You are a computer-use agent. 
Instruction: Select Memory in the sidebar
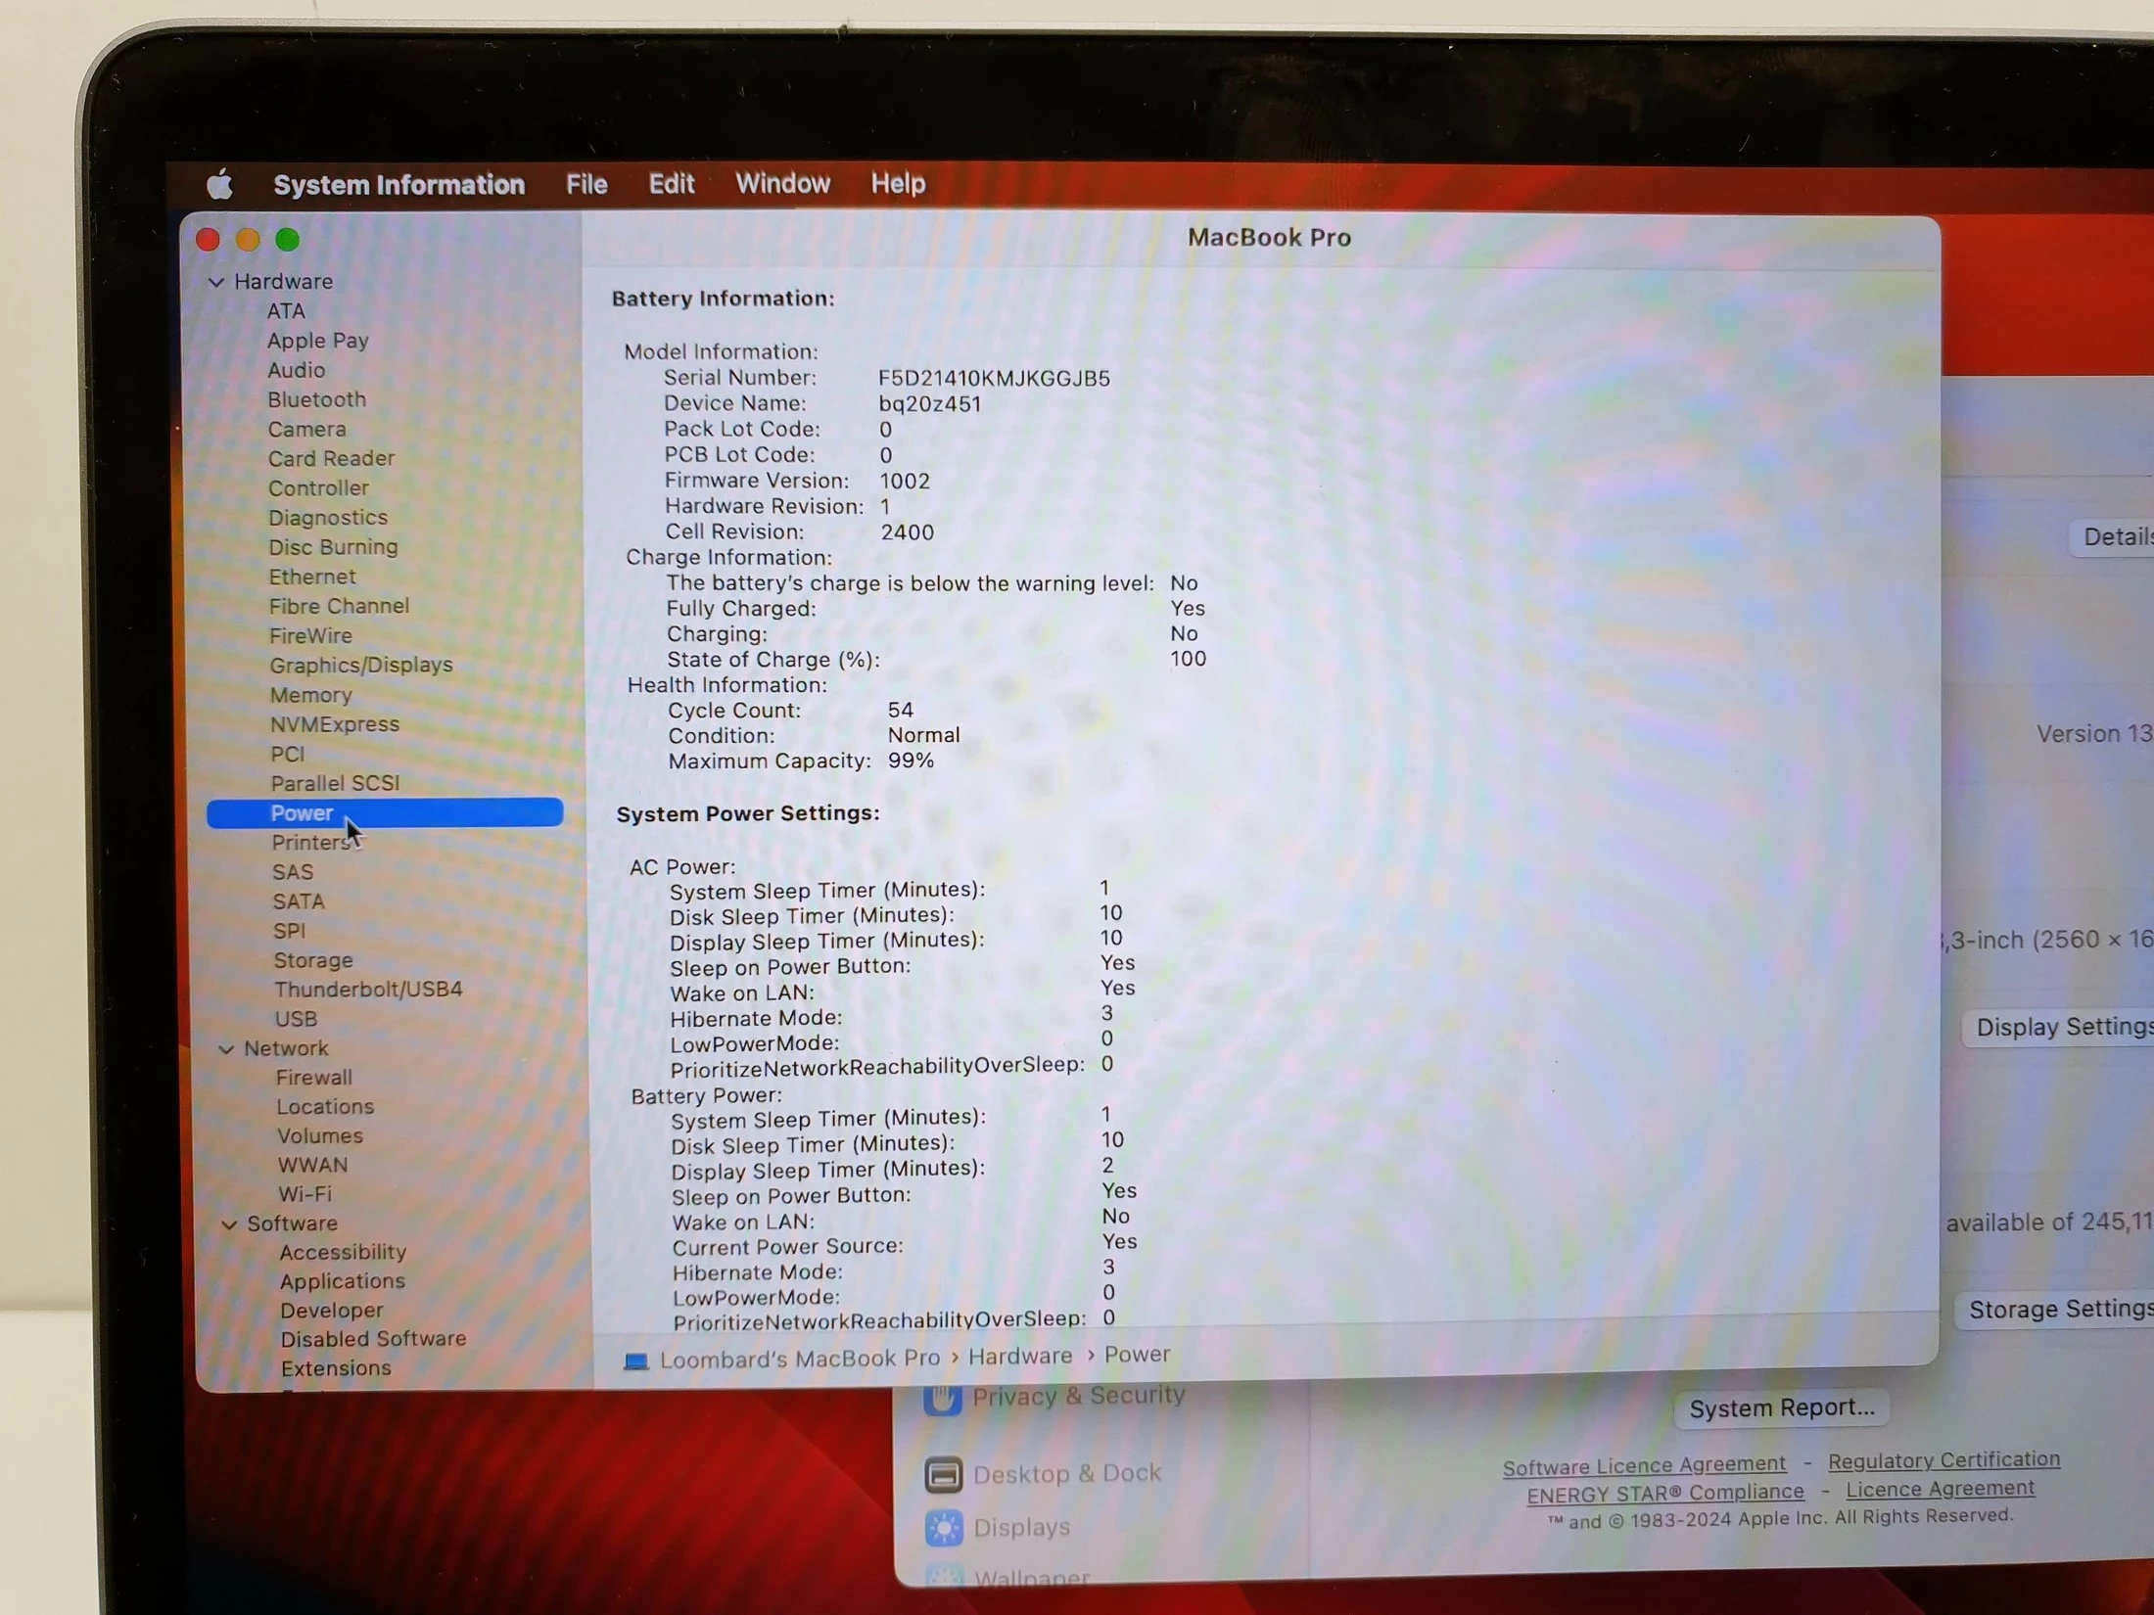[x=311, y=695]
